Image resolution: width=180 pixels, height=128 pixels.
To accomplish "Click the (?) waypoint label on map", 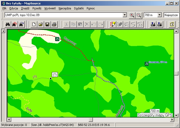I will [55, 75].
